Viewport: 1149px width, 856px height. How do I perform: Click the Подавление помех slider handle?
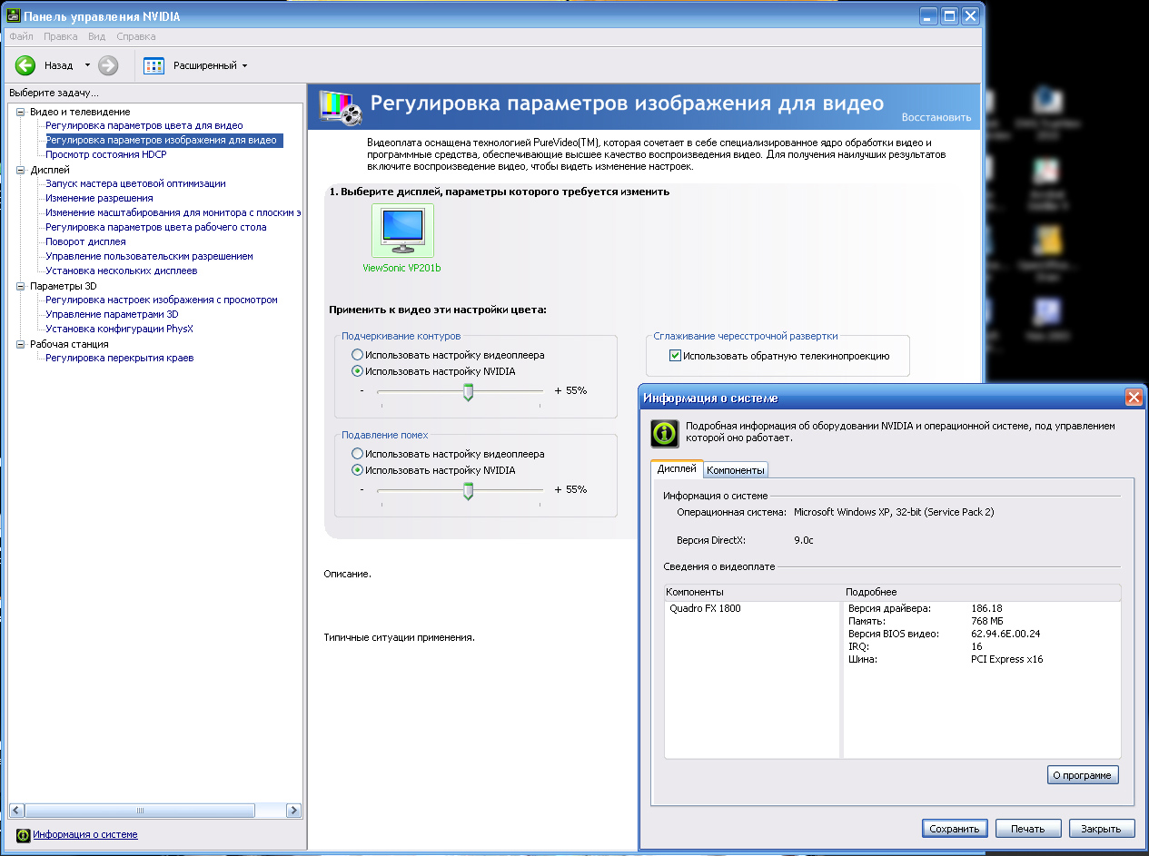pos(468,491)
